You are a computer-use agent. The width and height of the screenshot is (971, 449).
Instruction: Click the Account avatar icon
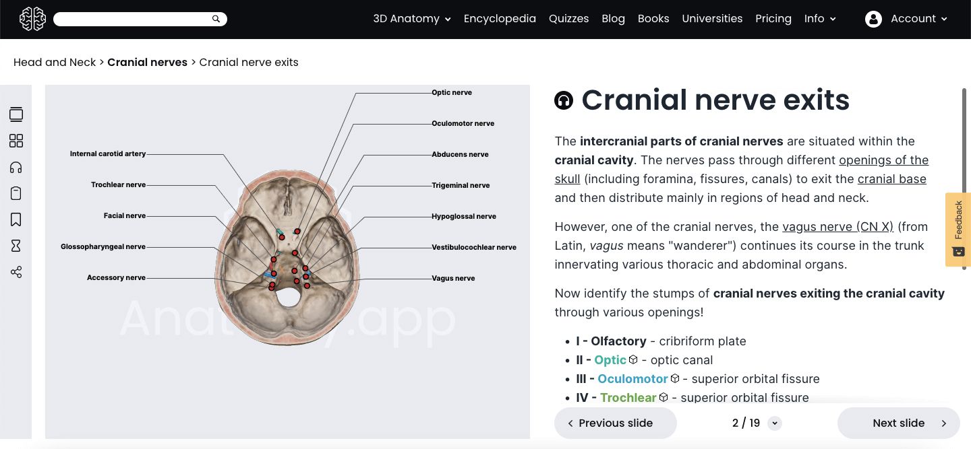point(873,19)
